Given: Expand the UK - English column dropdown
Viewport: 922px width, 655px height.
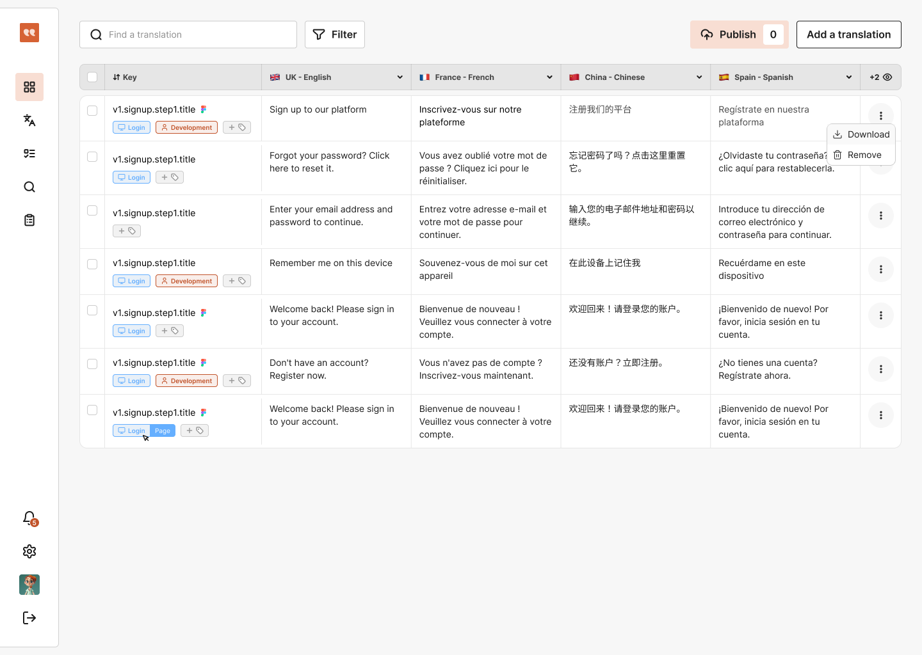Looking at the screenshot, I should pos(400,77).
